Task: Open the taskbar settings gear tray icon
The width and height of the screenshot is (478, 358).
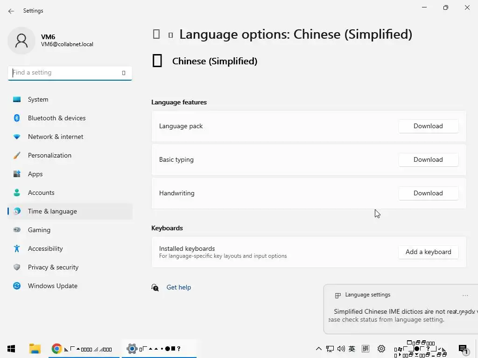Action: click(x=381, y=349)
